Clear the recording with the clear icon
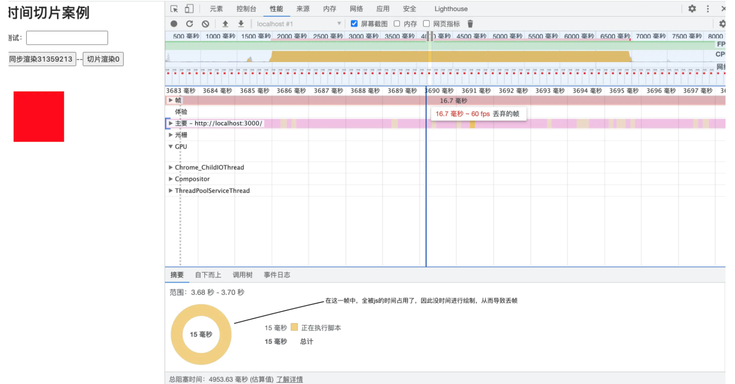Screen dimensions: 735x384 click(x=205, y=24)
